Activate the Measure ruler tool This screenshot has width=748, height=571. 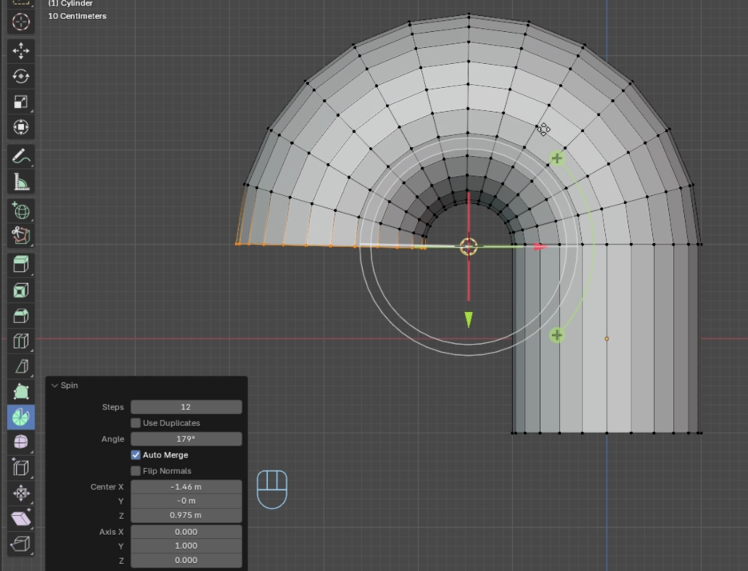(21, 182)
